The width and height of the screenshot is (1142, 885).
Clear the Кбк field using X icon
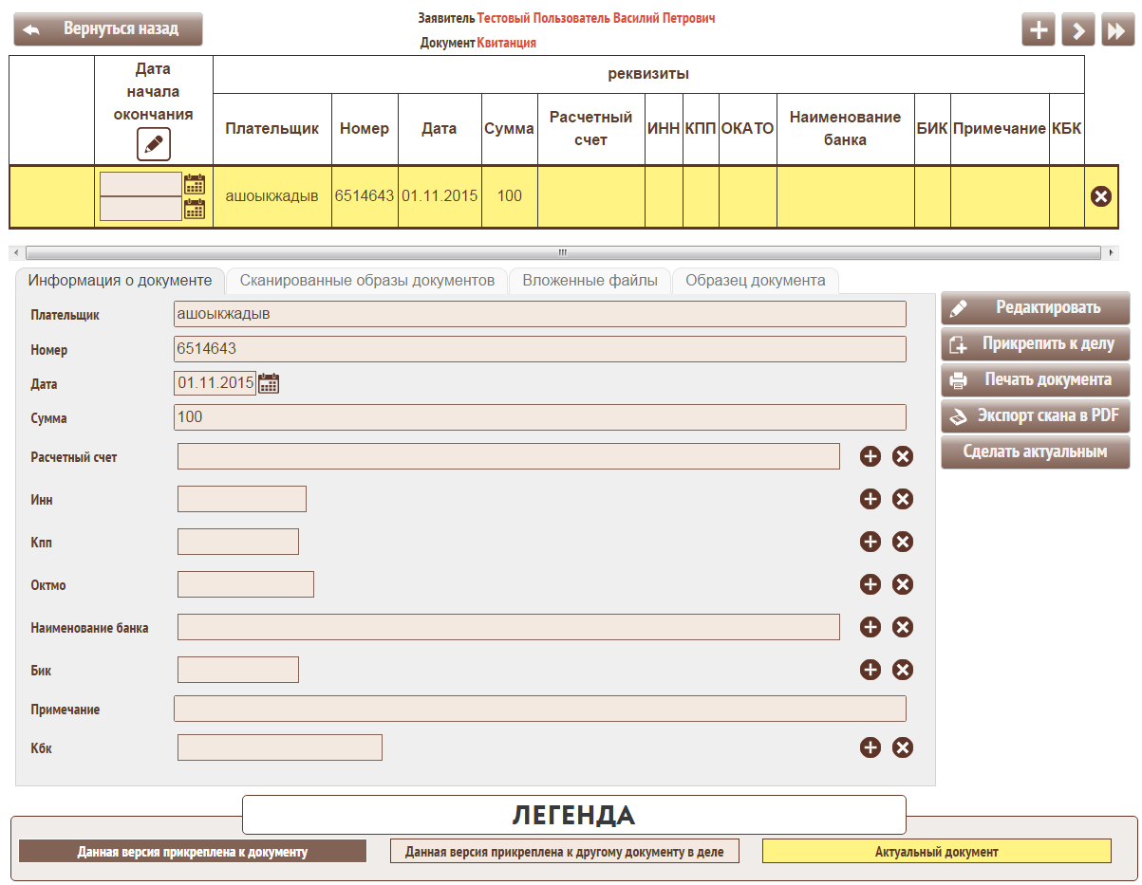(x=903, y=747)
